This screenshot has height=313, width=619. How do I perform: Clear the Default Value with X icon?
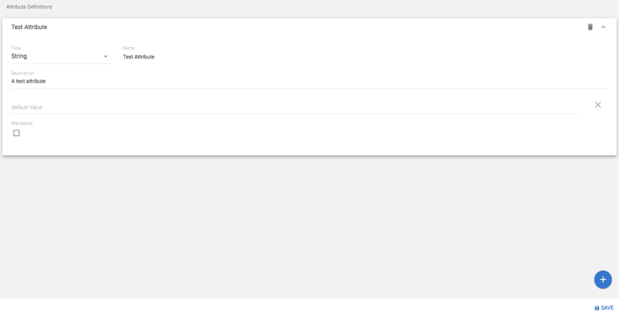tap(598, 105)
